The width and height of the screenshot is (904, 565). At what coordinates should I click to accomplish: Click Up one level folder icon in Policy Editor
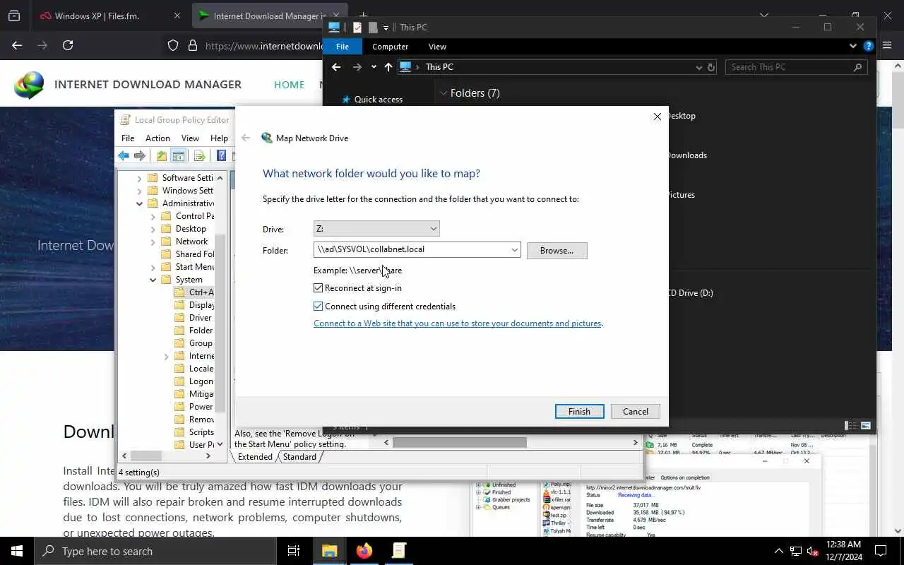tap(162, 156)
